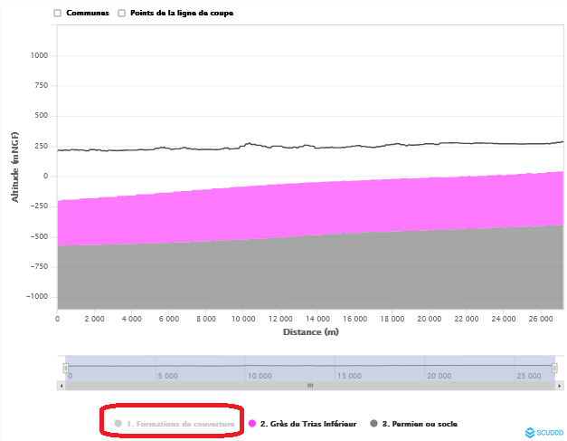
Task: Toggle Permien ou socle legend label
Action: (x=420, y=423)
